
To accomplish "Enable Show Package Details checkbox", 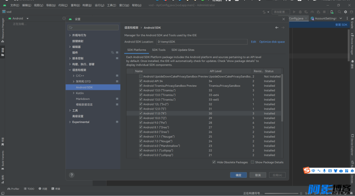I will pyautogui.click(x=252, y=162).
